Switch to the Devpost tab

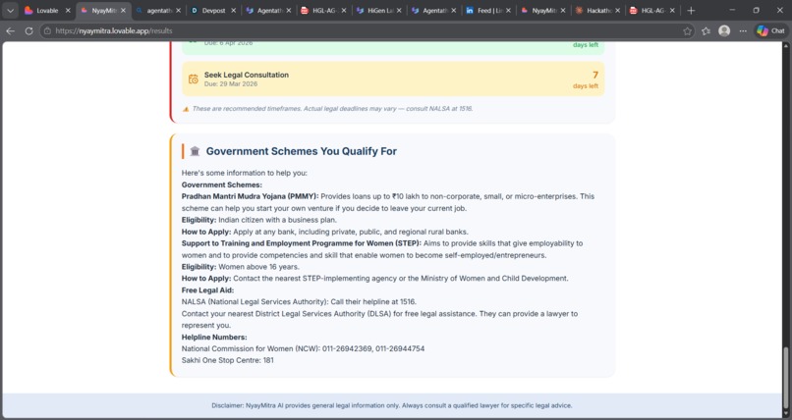(212, 11)
